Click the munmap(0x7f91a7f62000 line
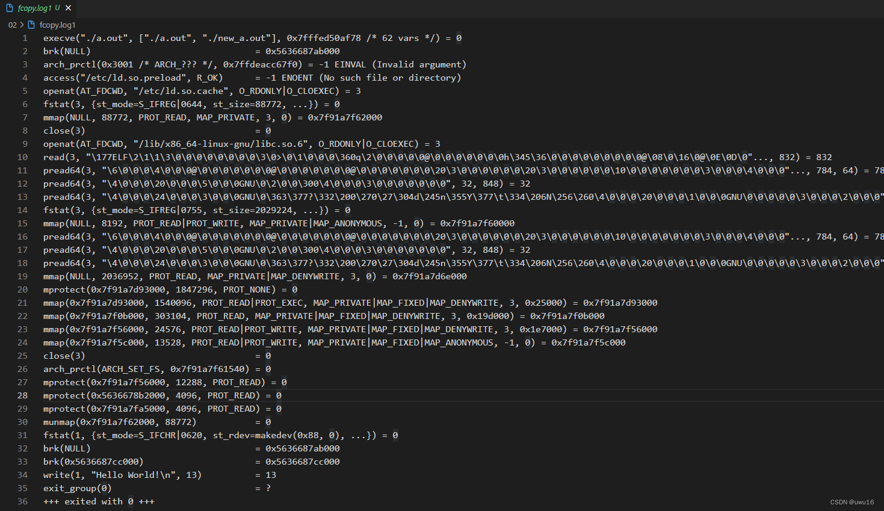The width and height of the screenshot is (884, 511). tap(157, 422)
